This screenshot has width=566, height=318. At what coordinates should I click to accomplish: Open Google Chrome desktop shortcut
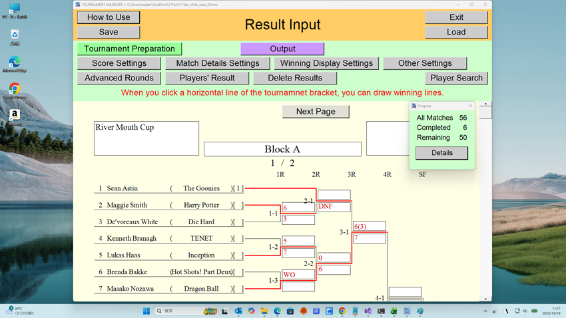[15, 91]
